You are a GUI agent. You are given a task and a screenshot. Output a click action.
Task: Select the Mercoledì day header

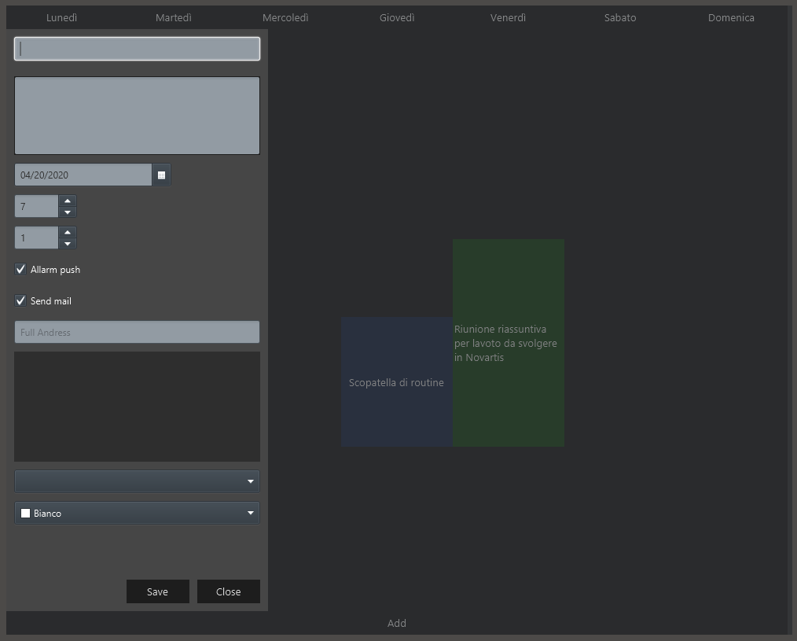285,18
